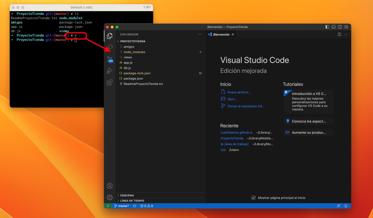The height and width of the screenshot is (218, 373).
Task: Open the 'Conozca los aspect...' tutorial
Action: (309, 121)
